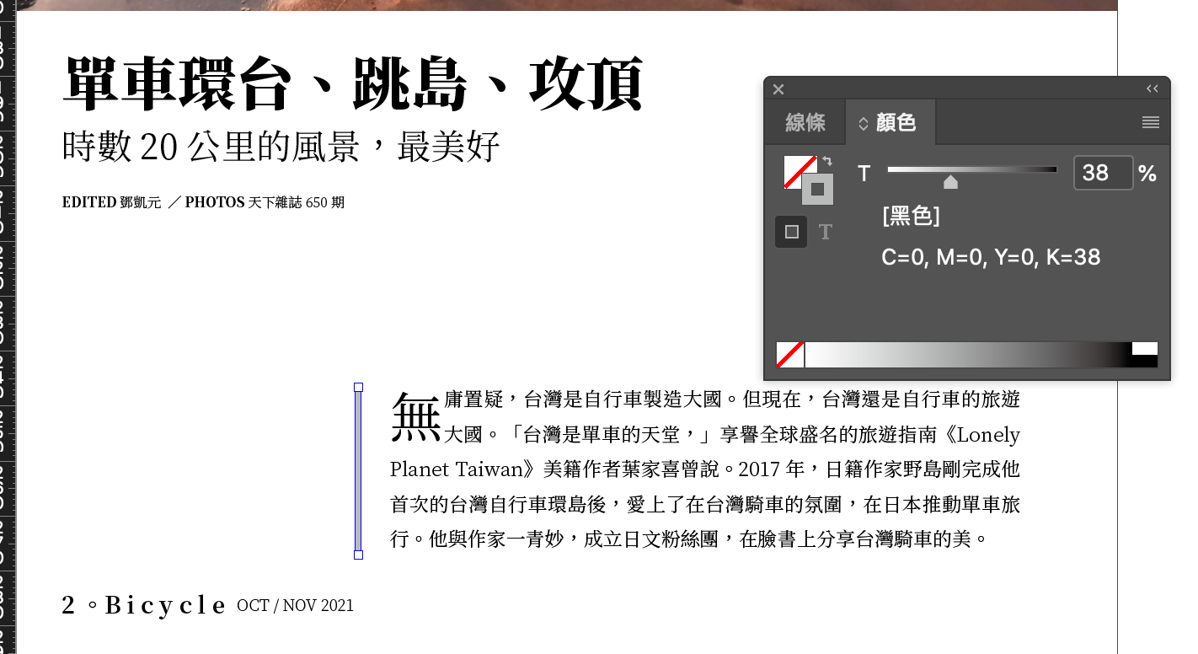The width and height of the screenshot is (1198, 654).
Task: Pick black swatch at ramp's right end
Action: (x=1145, y=362)
